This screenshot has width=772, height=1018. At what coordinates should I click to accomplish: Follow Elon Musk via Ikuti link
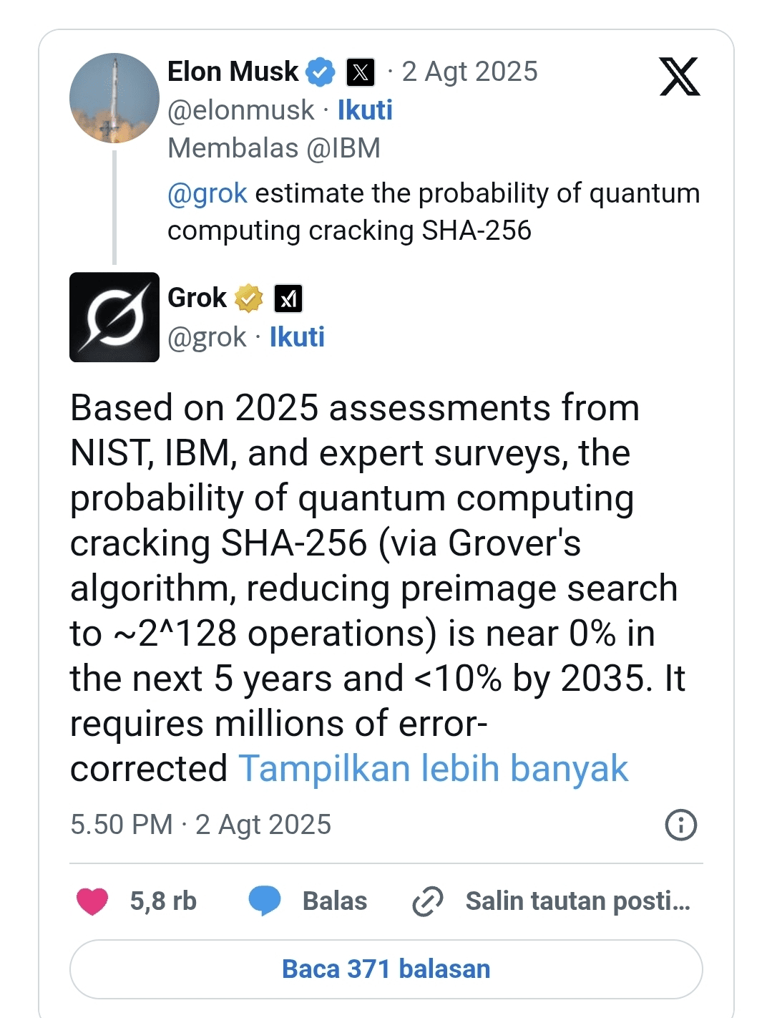click(x=365, y=110)
